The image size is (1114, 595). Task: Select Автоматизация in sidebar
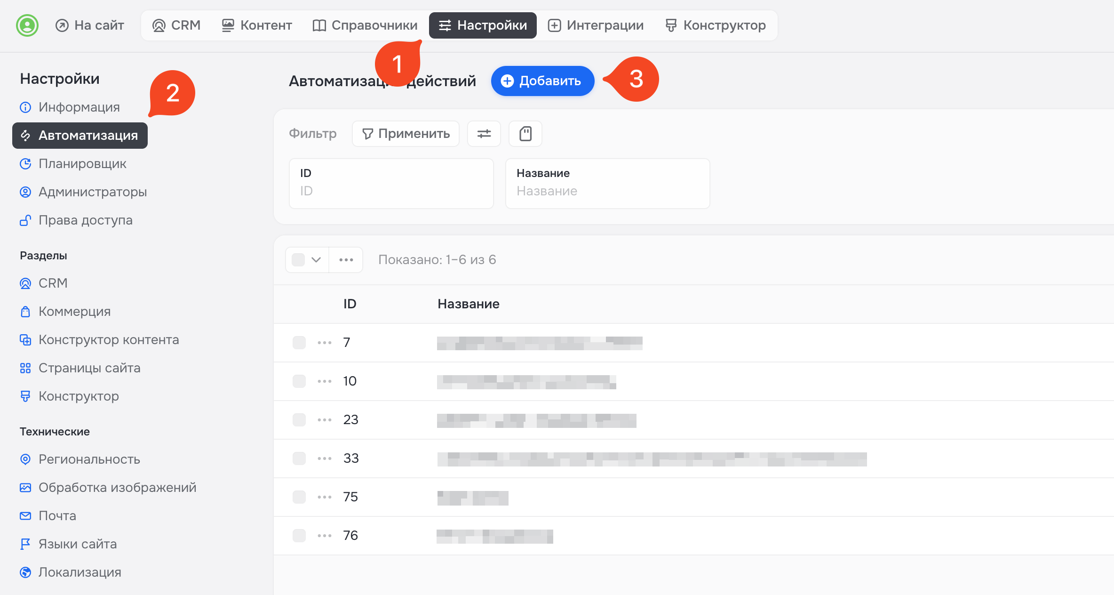point(80,136)
